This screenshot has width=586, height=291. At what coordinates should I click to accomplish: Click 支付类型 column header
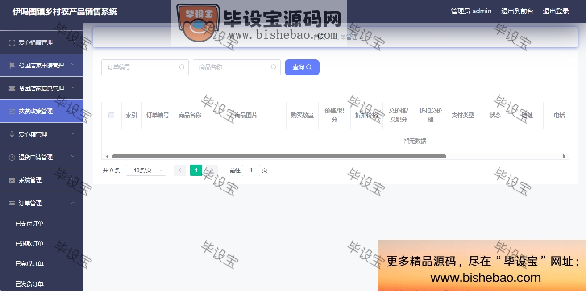point(463,115)
